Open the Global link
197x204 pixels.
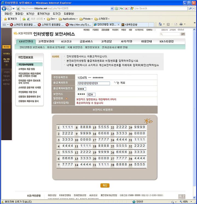[x=181, y=30]
